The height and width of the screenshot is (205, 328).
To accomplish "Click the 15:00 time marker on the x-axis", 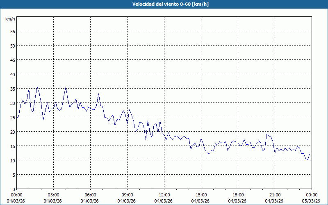I will pyautogui.click(x=201, y=195).
